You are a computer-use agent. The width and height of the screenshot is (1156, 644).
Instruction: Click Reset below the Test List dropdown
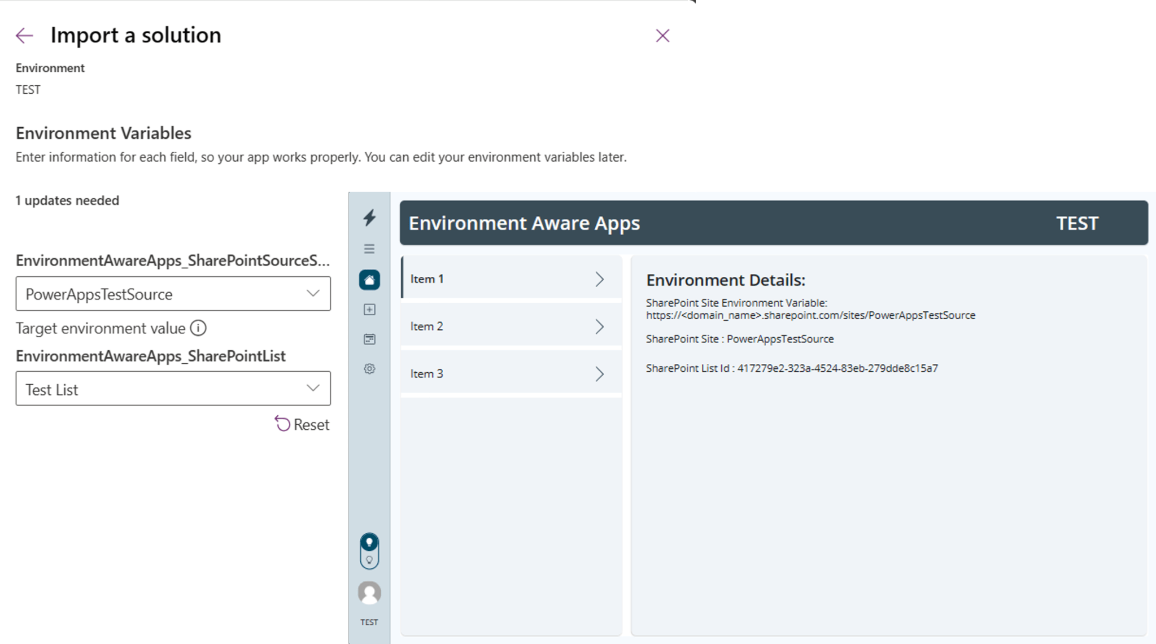303,424
